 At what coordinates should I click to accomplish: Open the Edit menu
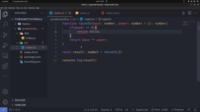point(6,8)
